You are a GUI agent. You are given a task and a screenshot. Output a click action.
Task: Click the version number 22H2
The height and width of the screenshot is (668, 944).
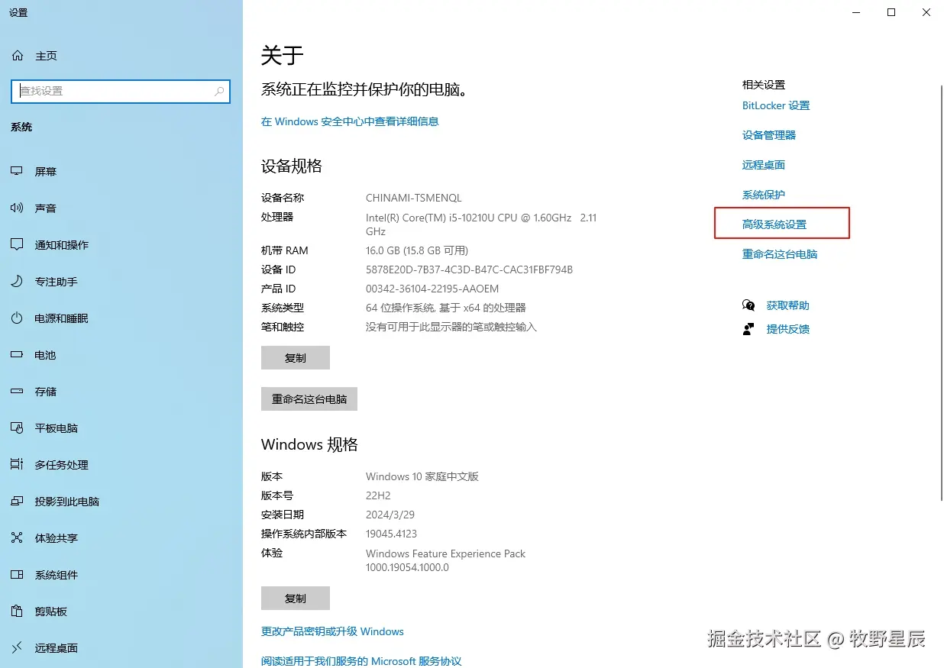click(x=378, y=495)
